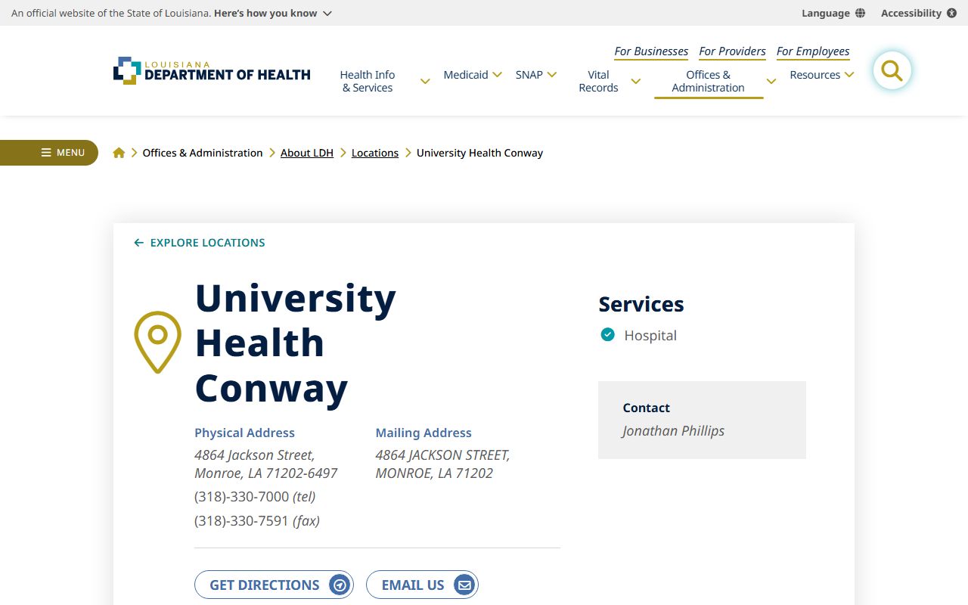Click contact name Jonathan Phillips
The width and height of the screenshot is (968, 605).
pyautogui.click(x=674, y=431)
